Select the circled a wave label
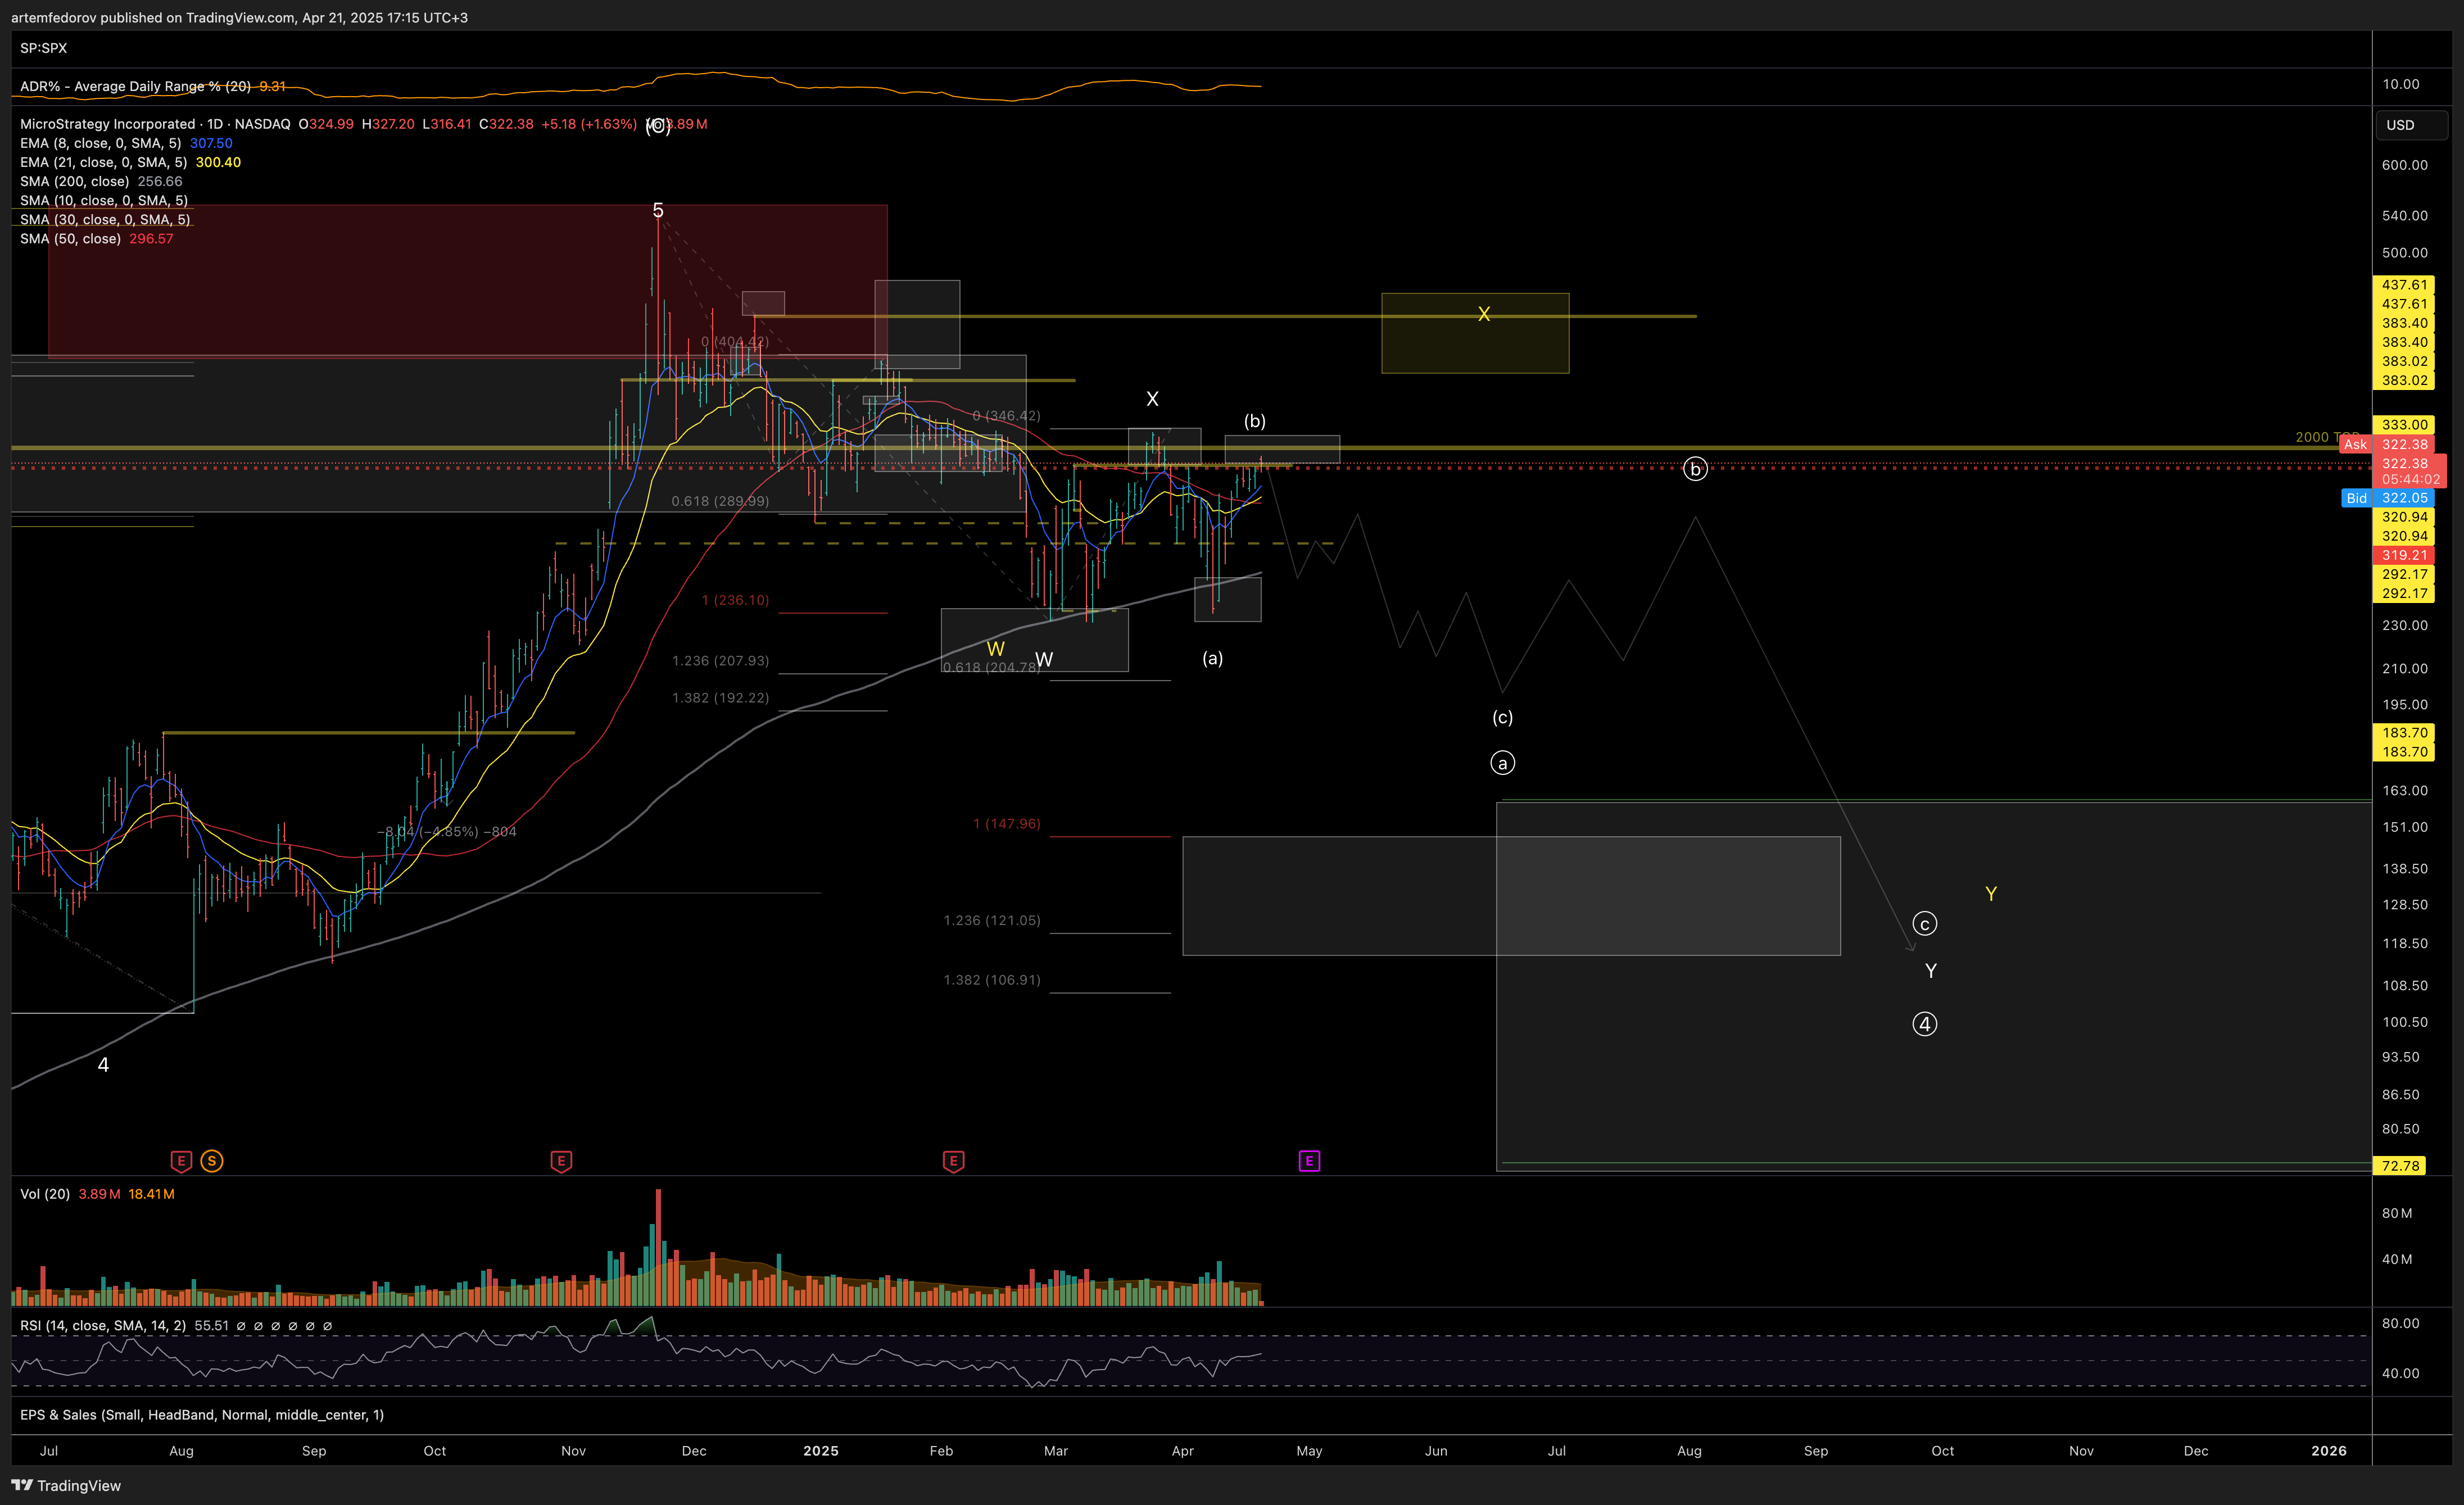 [1502, 763]
